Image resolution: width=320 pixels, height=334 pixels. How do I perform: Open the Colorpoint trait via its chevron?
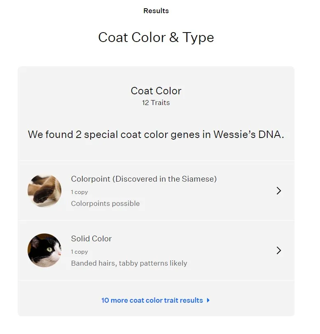coord(279,191)
